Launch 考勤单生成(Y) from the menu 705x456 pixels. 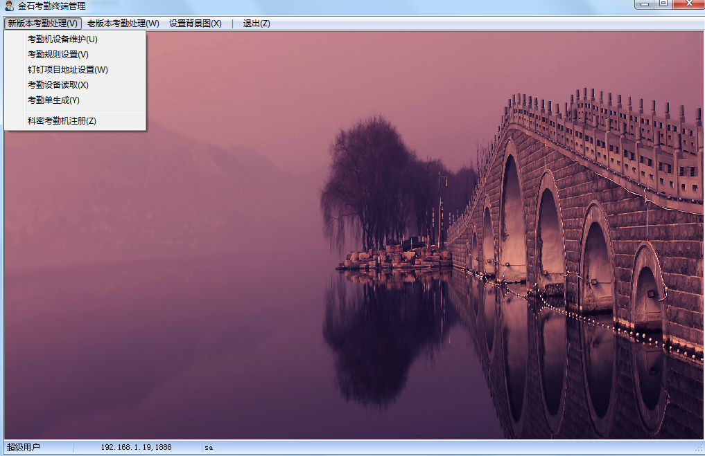53,100
